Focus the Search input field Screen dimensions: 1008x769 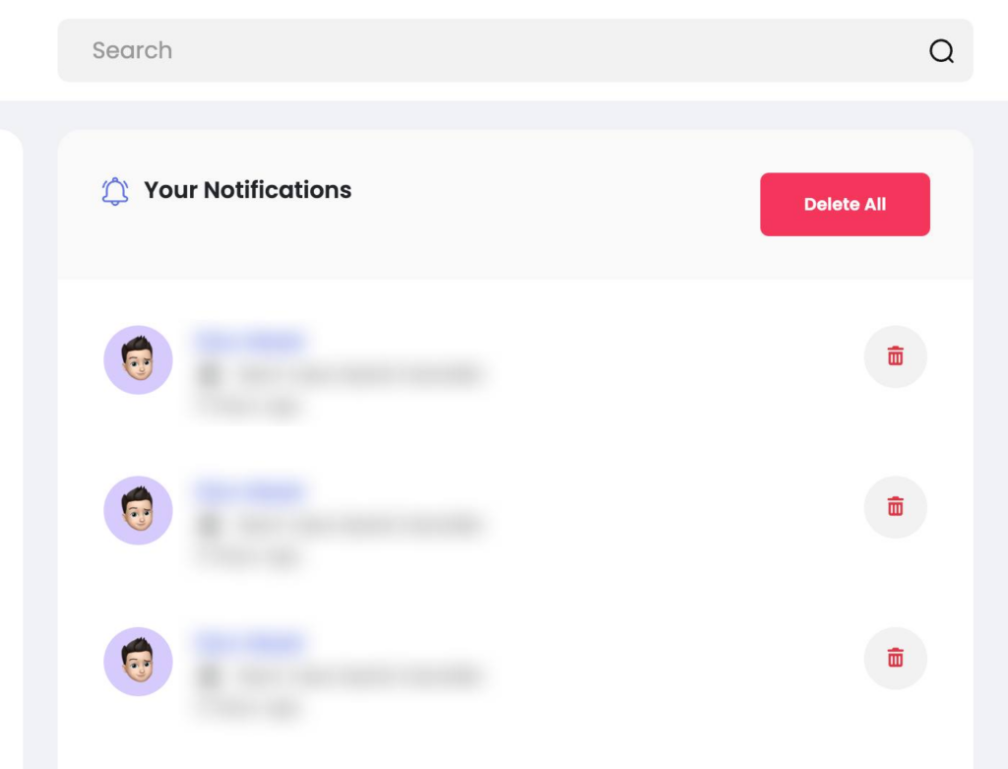coord(492,51)
